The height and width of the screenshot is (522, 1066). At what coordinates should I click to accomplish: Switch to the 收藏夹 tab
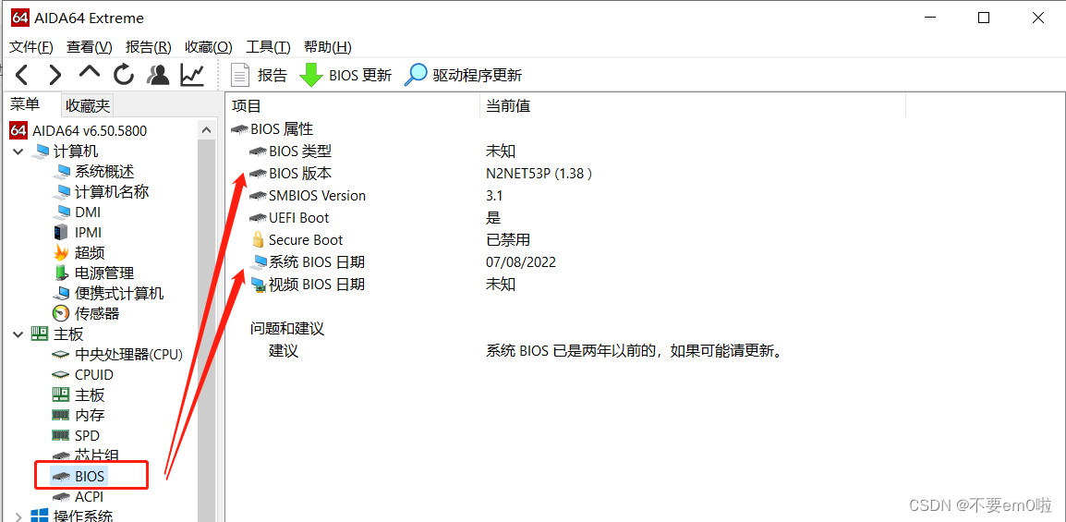point(87,105)
